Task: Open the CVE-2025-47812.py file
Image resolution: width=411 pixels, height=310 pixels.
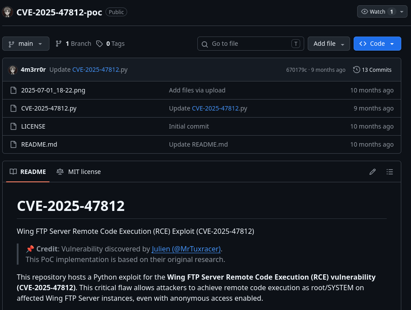Action: (49, 108)
